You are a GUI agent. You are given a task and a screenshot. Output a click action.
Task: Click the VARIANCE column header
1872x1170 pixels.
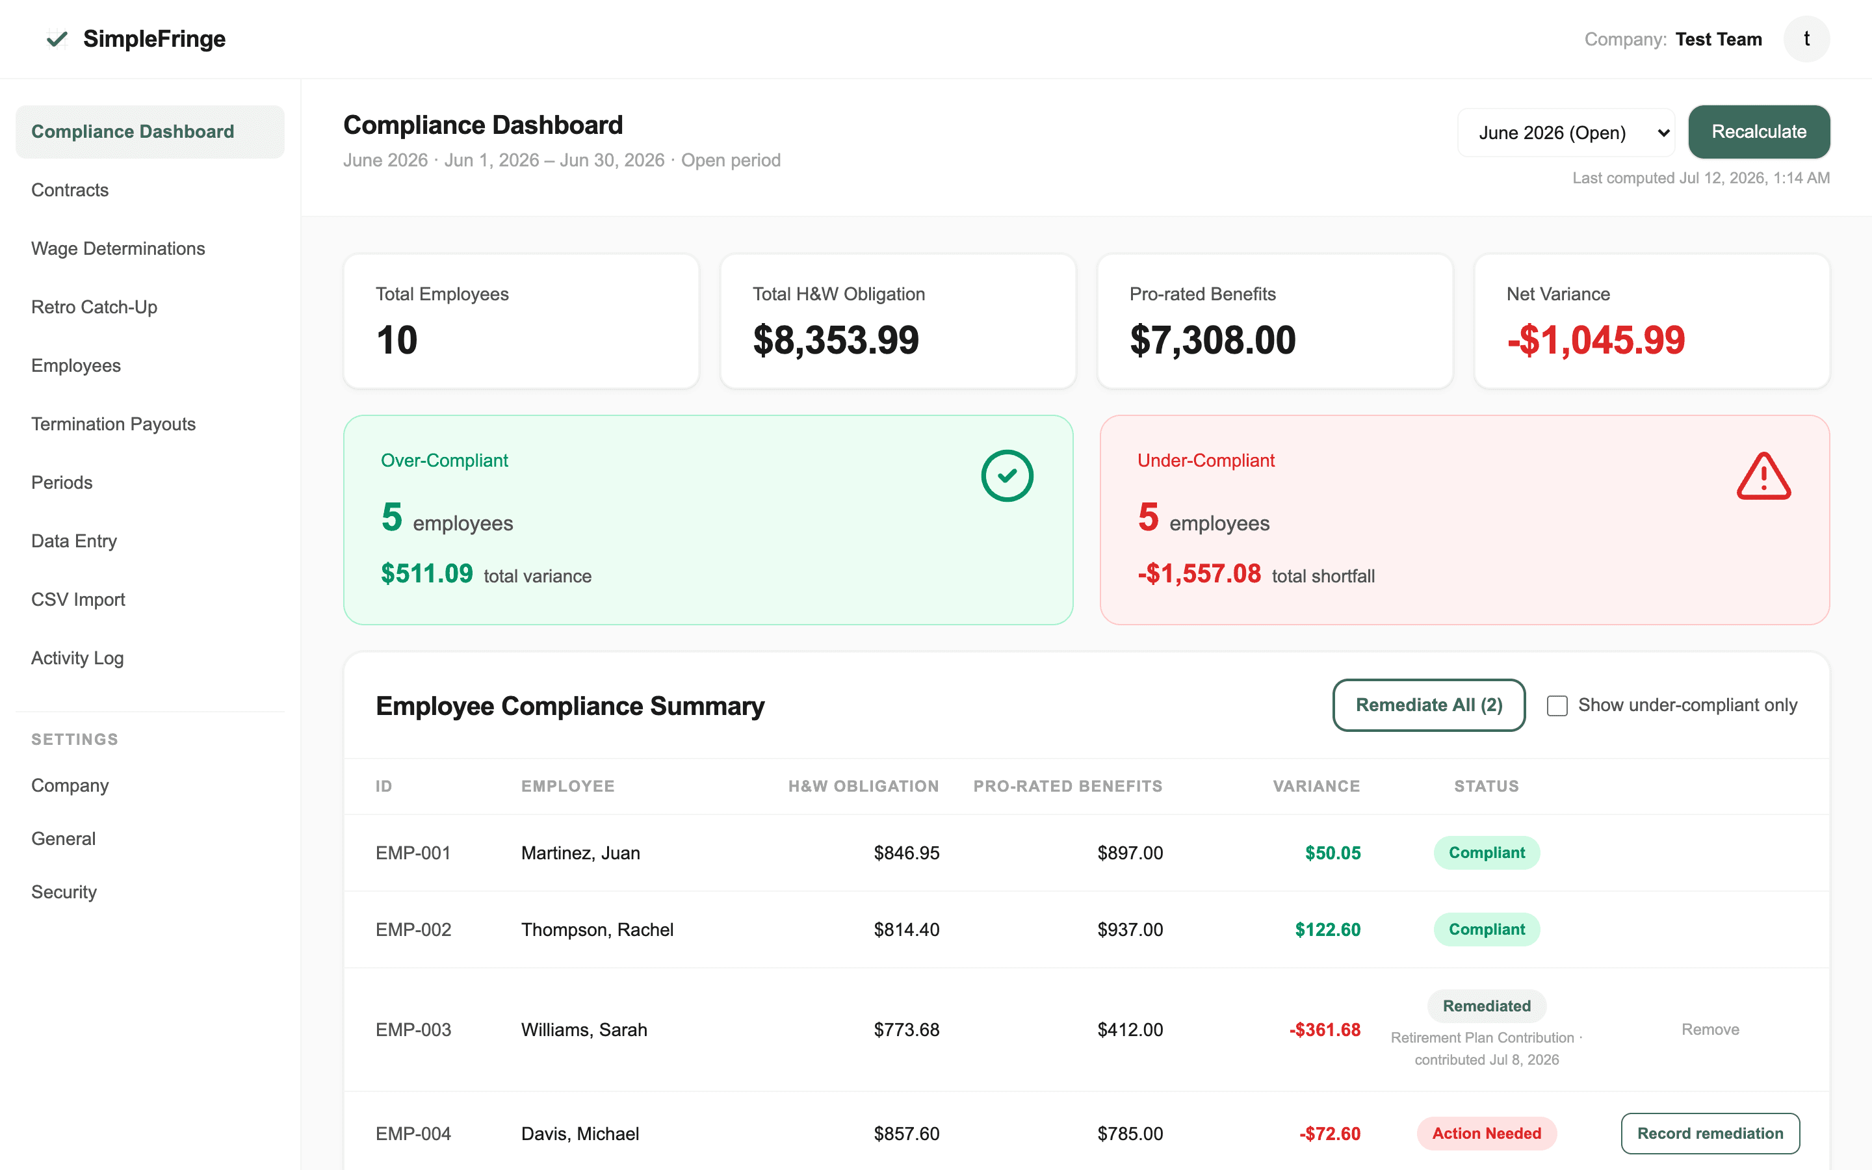1317,786
